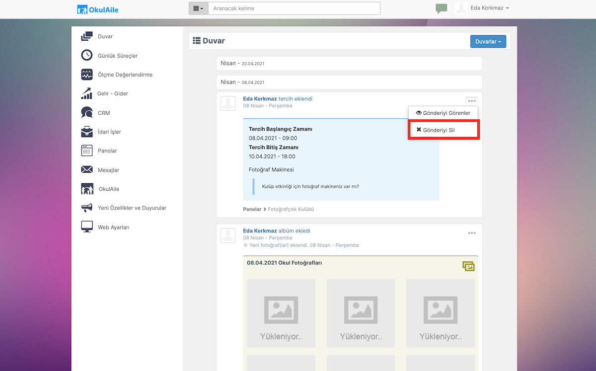596x371 pixels.
Task: Open the green chat messages icon
Action: (x=441, y=8)
